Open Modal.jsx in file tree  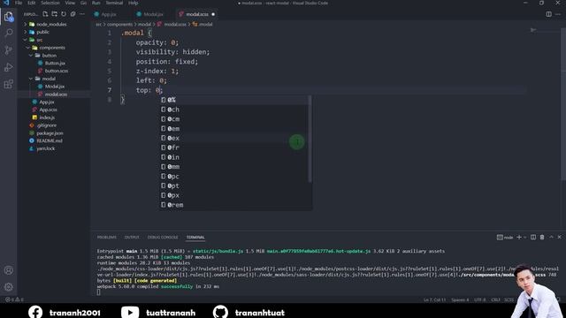(x=55, y=87)
